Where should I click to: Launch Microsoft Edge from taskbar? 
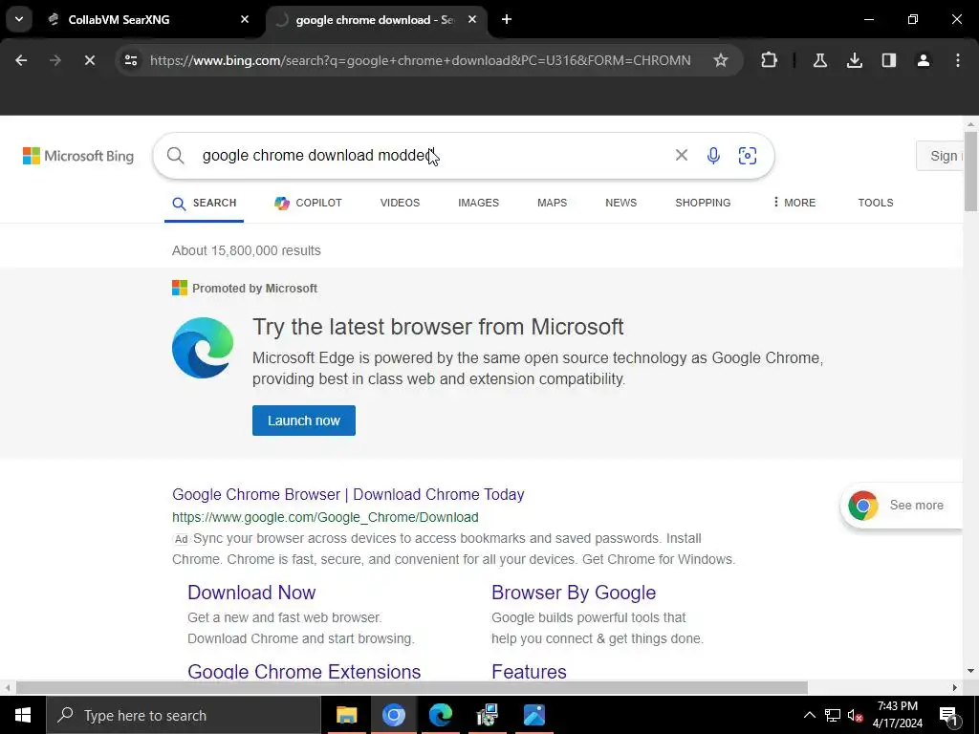[x=440, y=715]
